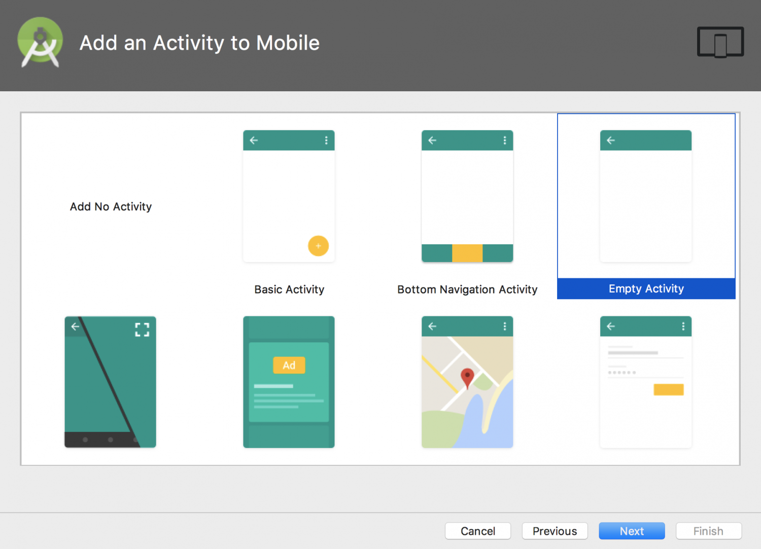Select the Ads Activity template

click(x=289, y=383)
